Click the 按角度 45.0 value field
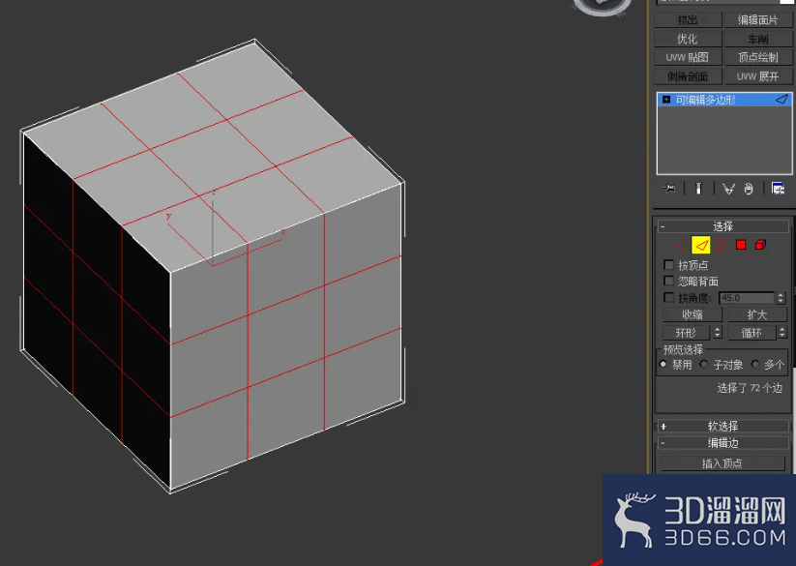The height and width of the screenshot is (566, 796). click(x=747, y=298)
